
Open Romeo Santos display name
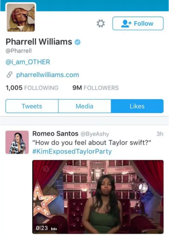click(56, 134)
